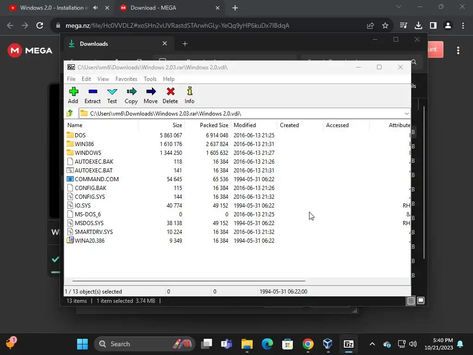Click the Move toolbar icon

tap(151, 95)
